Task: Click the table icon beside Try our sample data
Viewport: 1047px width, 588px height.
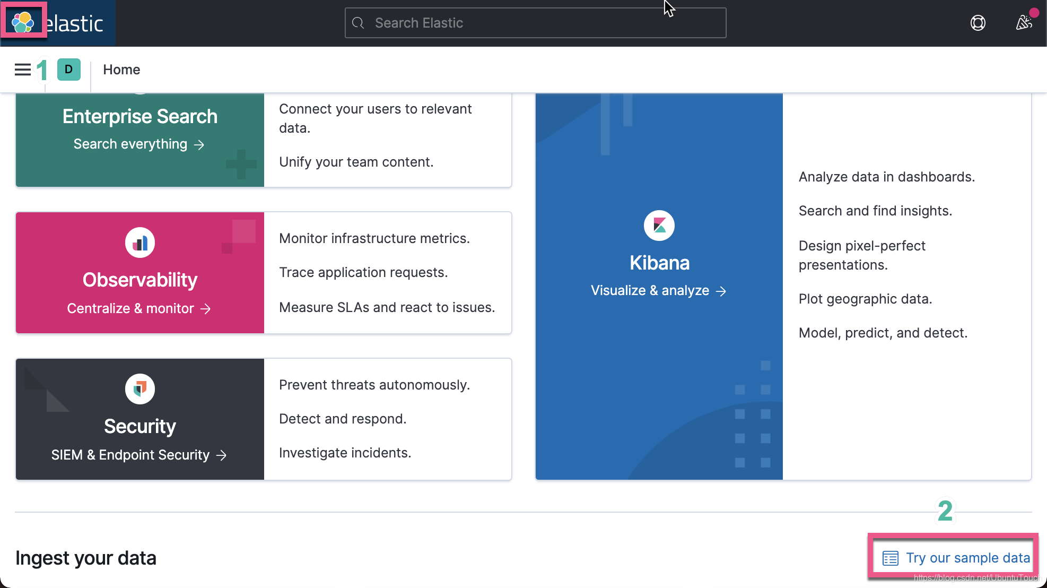Action: tap(889, 558)
